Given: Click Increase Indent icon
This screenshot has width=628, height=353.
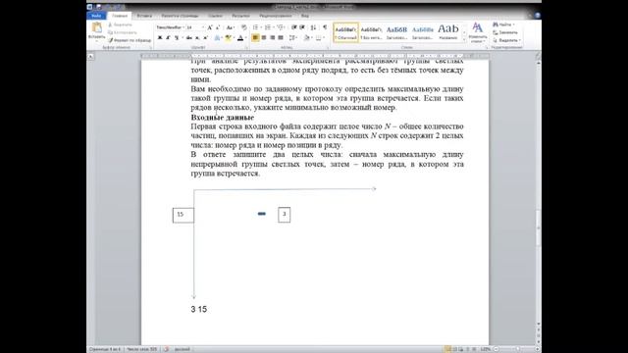Looking at the screenshot, I should click(302, 27).
